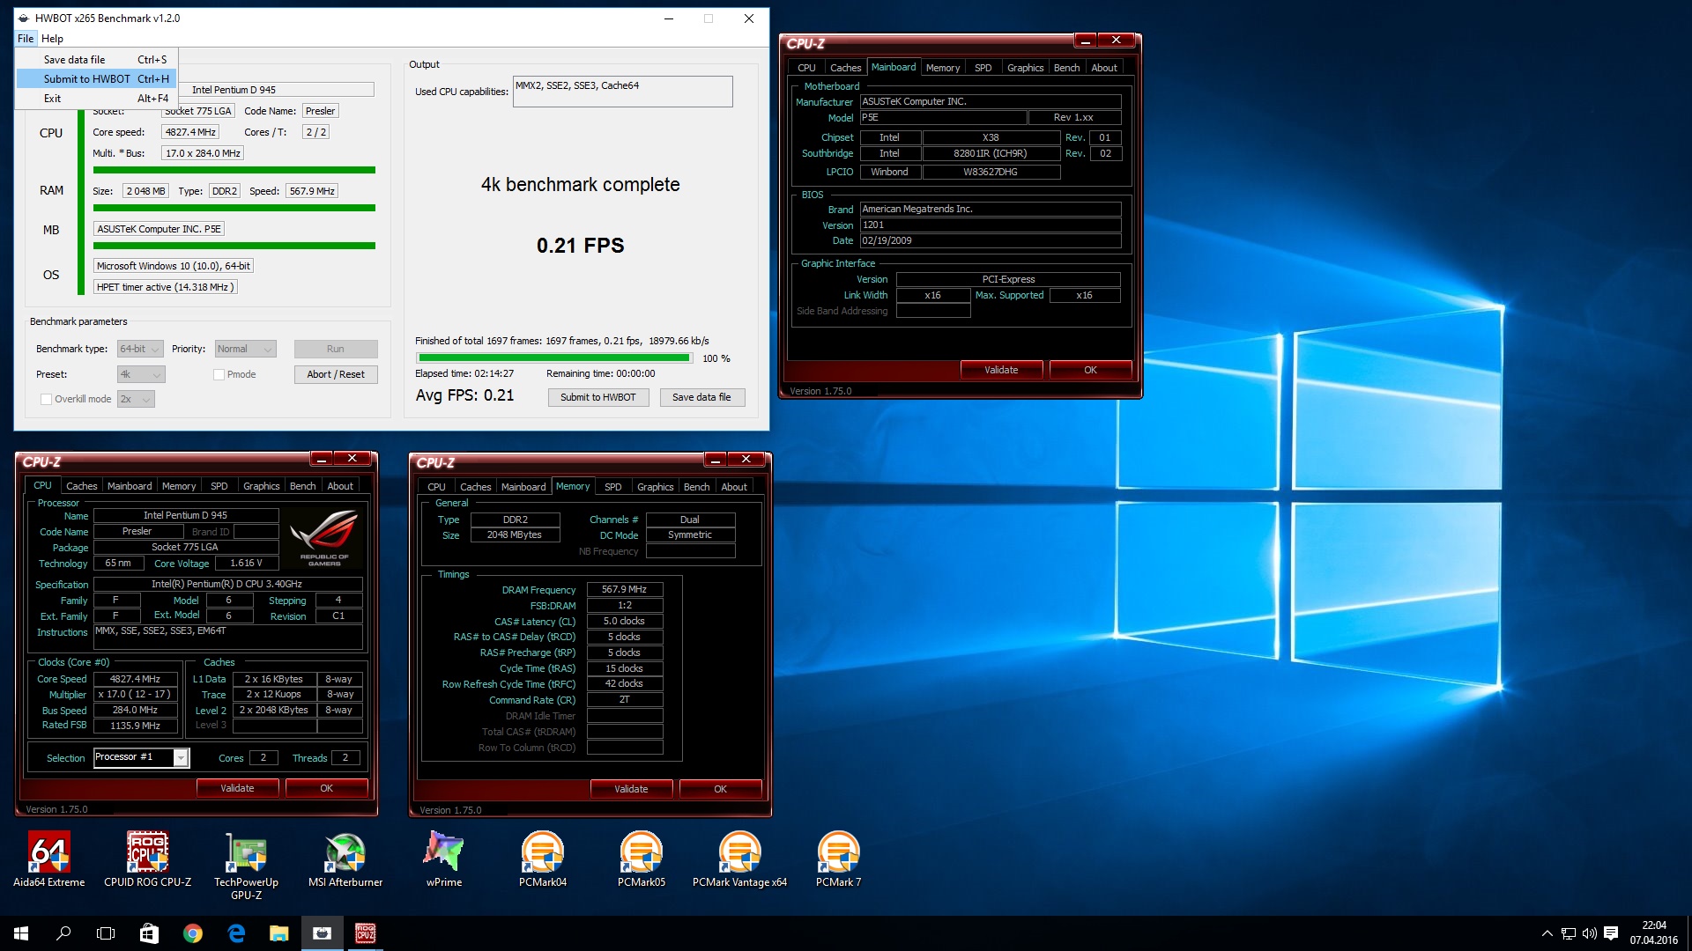Open PCMark05 desktop shortcut
The height and width of the screenshot is (951, 1692).
[642, 859]
